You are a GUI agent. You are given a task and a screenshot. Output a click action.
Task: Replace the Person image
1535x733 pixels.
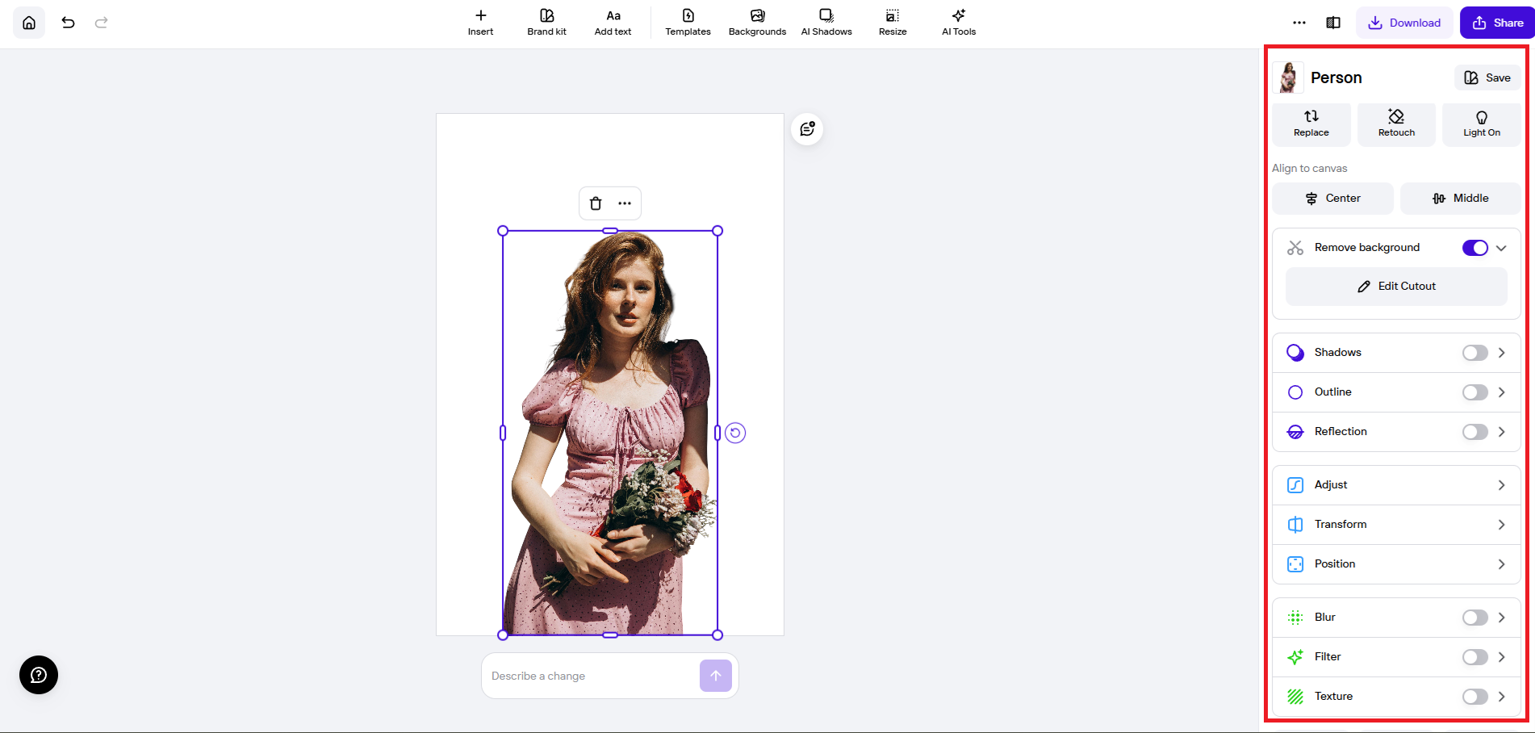pyautogui.click(x=1311, y=124)
